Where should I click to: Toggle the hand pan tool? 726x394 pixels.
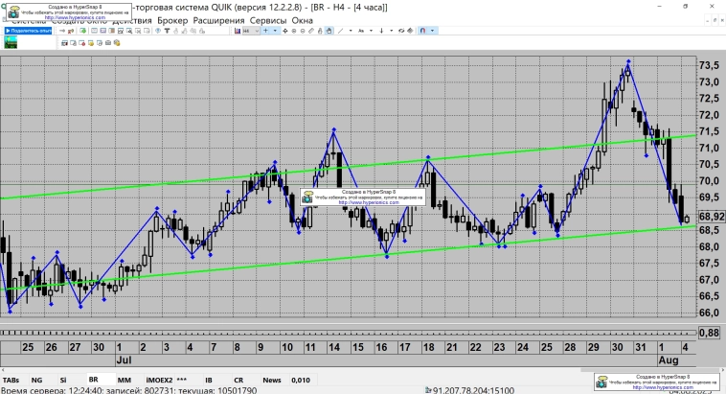[328, 31]
